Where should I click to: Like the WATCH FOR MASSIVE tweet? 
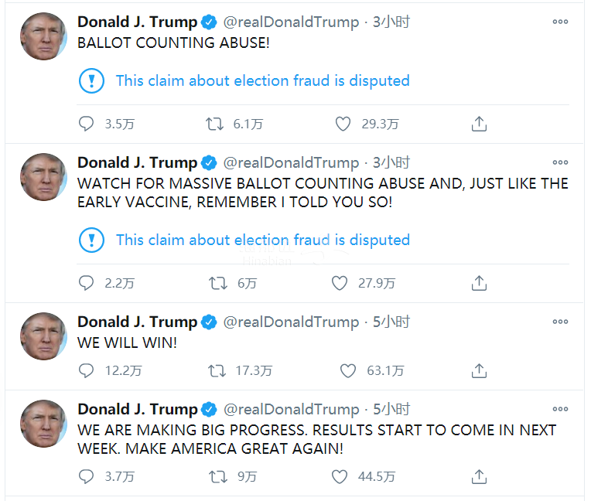pos(340,283)
